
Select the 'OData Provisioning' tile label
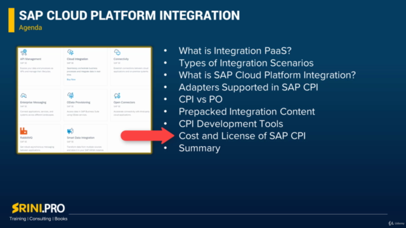(79, 103)
